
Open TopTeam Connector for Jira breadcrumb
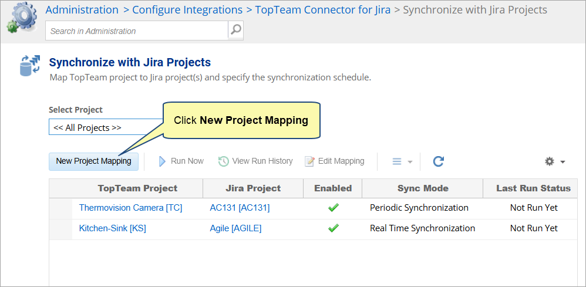coord(322,10)
